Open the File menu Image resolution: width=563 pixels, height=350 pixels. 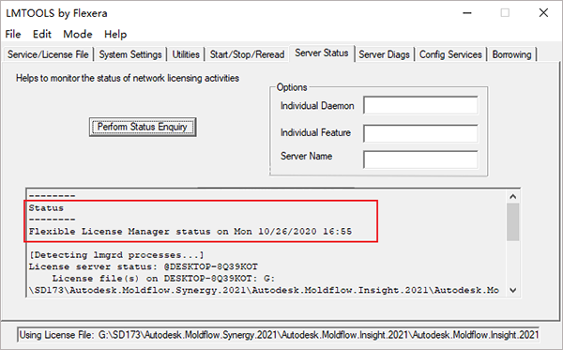click(x=13, y=34)
